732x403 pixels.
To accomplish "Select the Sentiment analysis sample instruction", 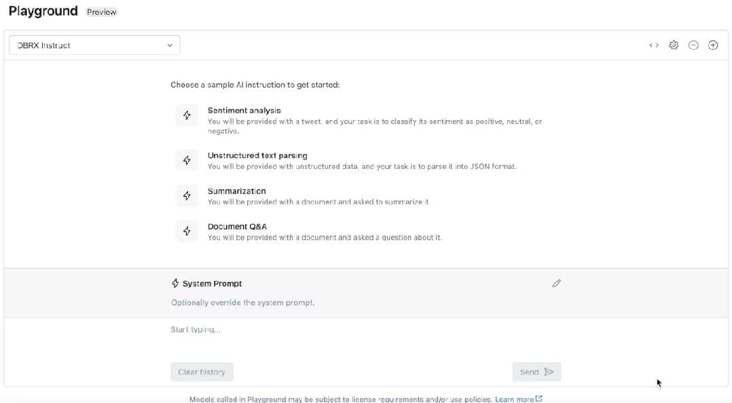I will tap(244, 111).
